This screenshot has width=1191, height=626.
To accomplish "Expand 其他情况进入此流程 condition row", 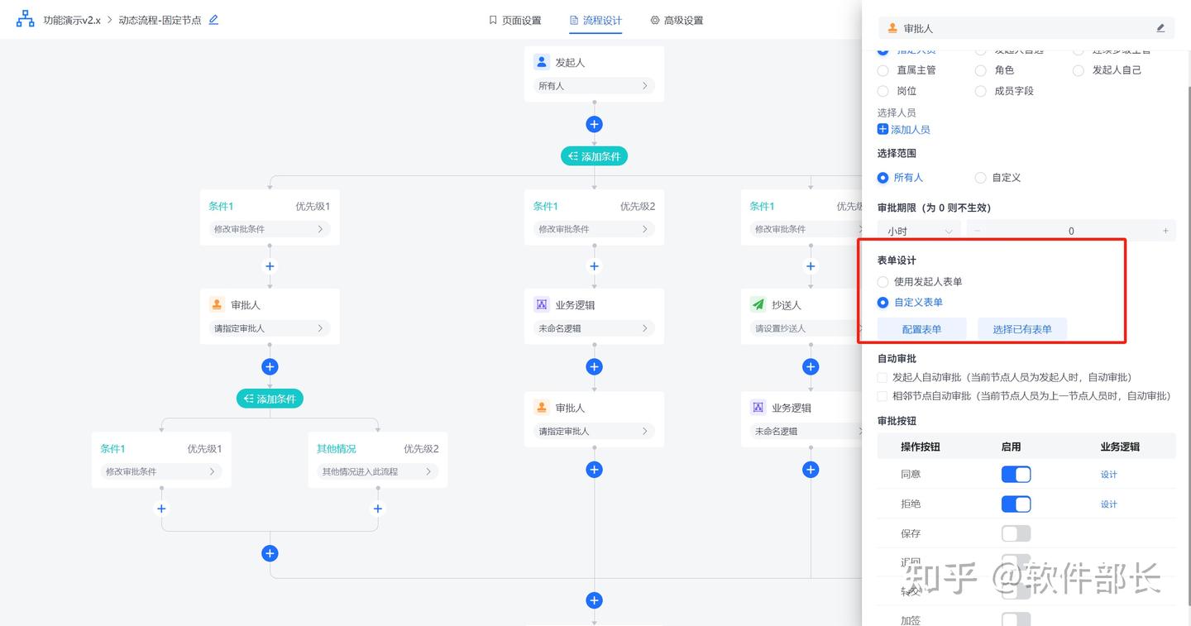I will [377, 471].
